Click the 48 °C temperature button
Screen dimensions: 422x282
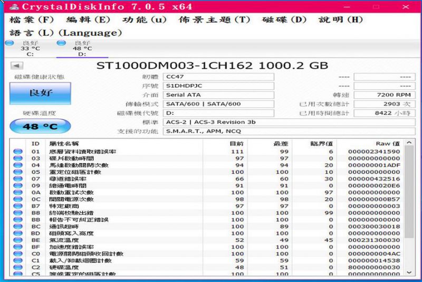tap(40, 126)
